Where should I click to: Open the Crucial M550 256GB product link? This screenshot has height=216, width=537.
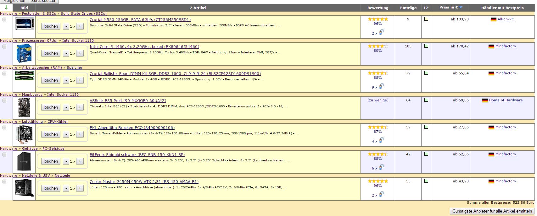[140, 19]
